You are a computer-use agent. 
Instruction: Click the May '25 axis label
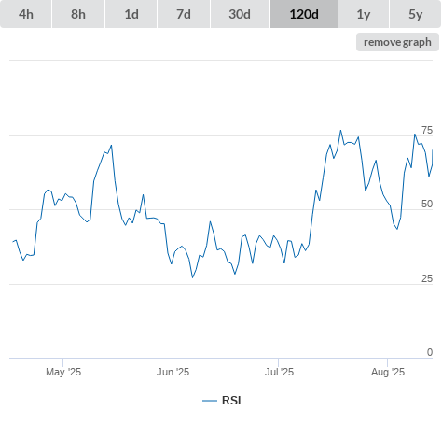click(63, 372)
